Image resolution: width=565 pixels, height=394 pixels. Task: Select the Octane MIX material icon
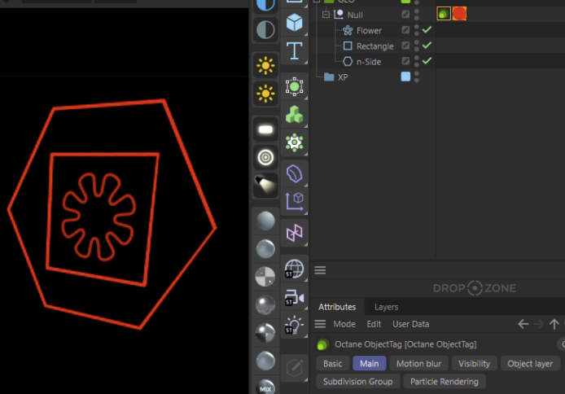[x=265, y=387]
